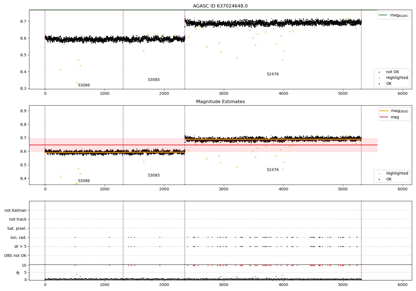The image size is (416, 291).
Task: Click the y-axis tick 8.3
Action: click(x=23, y=89)
